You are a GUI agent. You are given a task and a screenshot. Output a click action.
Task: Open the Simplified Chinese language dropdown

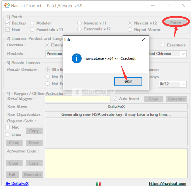(184, 54)
